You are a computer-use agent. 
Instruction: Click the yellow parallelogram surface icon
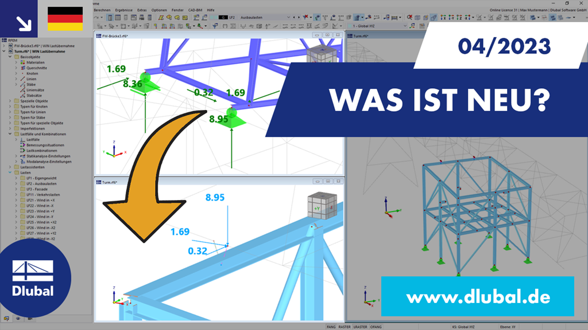(161, 17)
